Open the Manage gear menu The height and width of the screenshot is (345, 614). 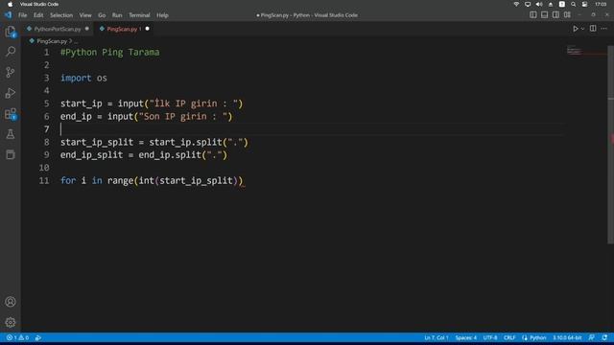point(11,322)
